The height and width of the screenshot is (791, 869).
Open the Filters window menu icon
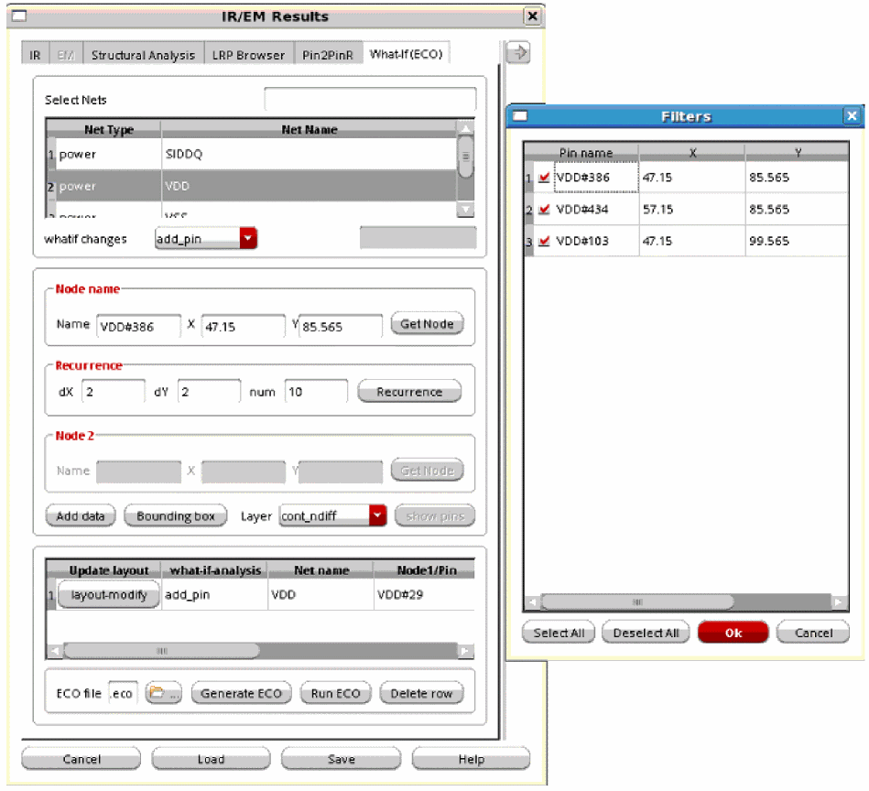[520, 116]
